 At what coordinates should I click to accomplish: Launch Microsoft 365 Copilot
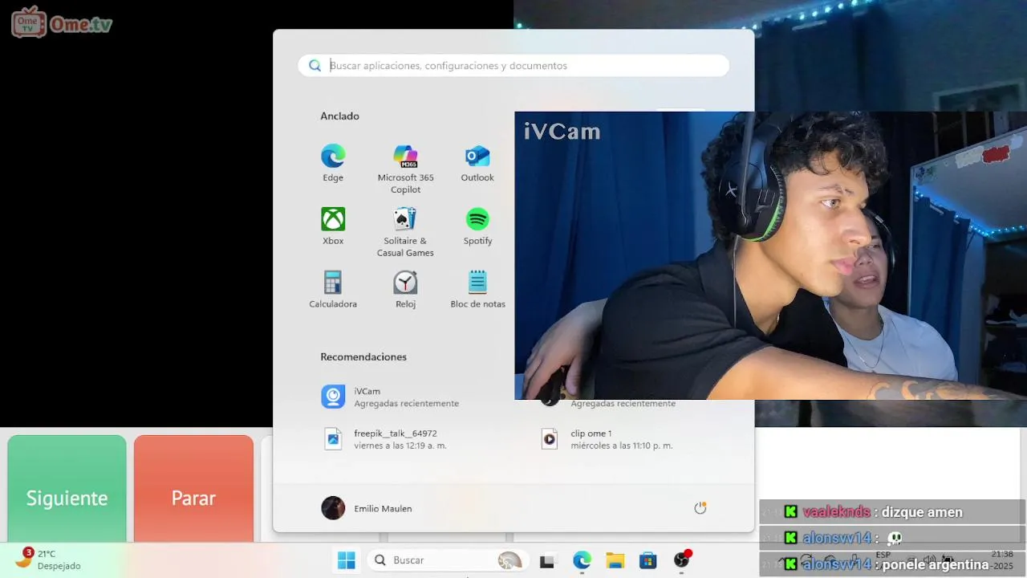pyautogui.click(x=405, y=169)
